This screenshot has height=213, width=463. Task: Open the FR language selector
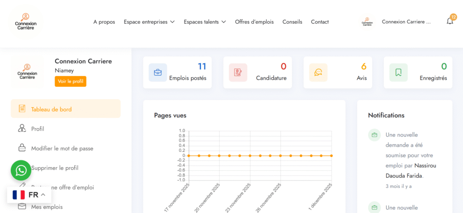click(29, 195)
